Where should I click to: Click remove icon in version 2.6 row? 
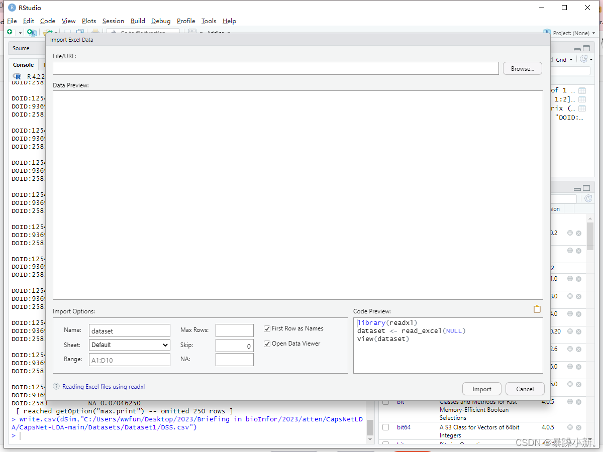click(x=578, y=349)
